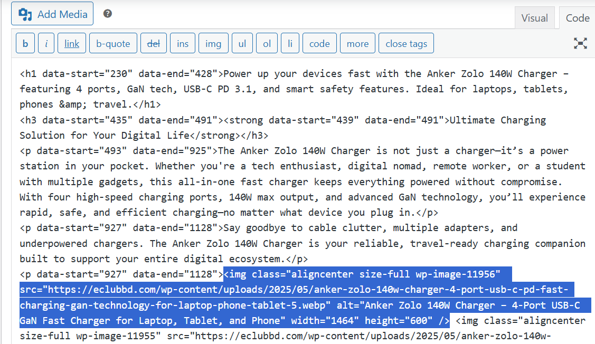Viewport: 595px width, 344px height.
Task: Insert bold tag with the b button
Action: 25,43
